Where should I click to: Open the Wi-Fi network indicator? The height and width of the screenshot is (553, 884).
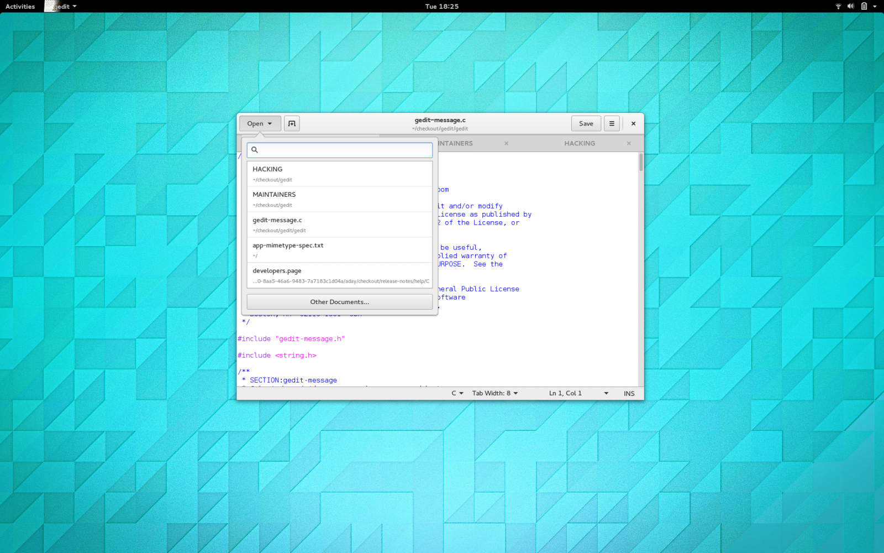[838, 6]
